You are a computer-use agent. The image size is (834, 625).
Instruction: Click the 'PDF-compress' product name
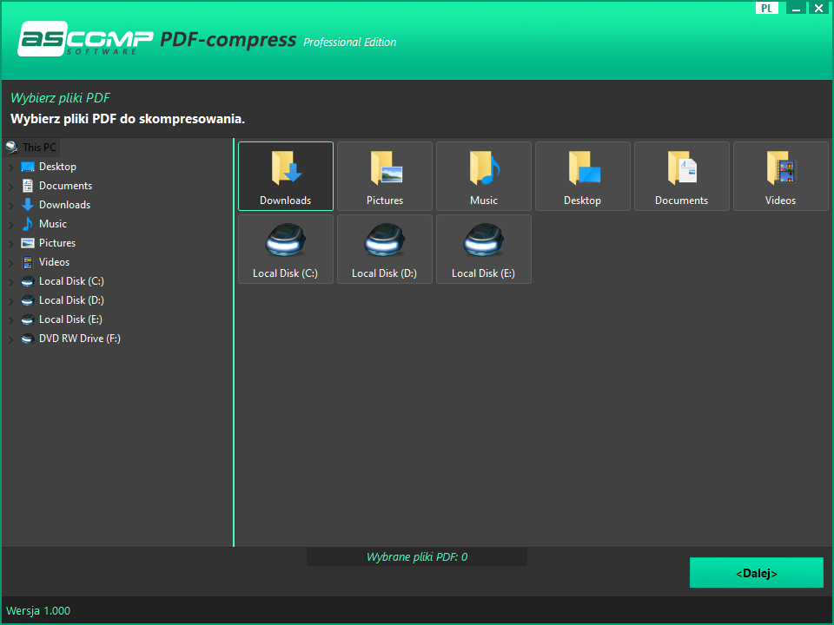[228, 40]
